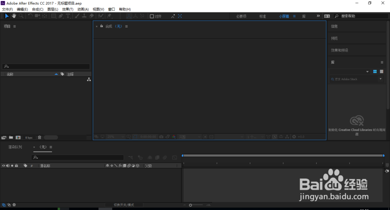Image resolution: width=390 pixels, height=210 pixels.
Task: Switch to the 渲染队列 tab
Action: click(x=15, y=147)
